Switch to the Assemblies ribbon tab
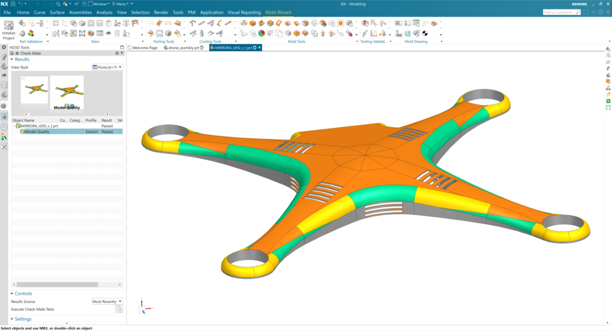 pyautogui.click(x=81, y=13)
